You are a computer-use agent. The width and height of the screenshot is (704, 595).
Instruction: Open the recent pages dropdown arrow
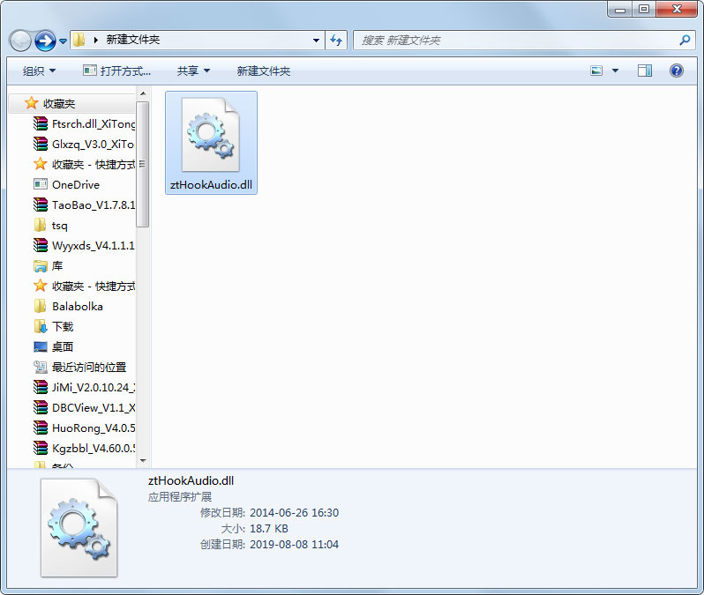pyautogui.click(x=64, y=41)
